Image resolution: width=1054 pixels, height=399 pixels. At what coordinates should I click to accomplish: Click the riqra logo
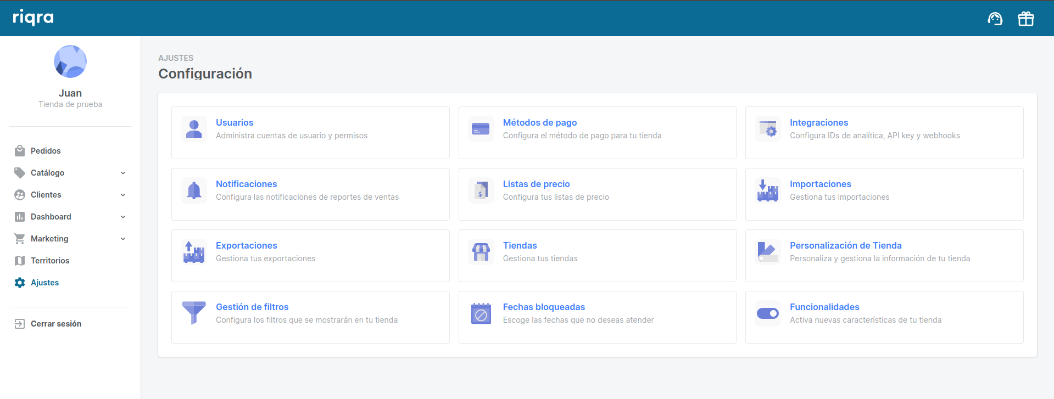tap(33, 18)
